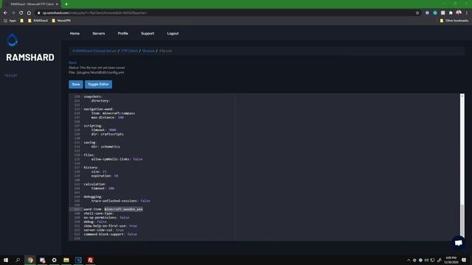Click the shell-save-type line
472x265 pixels.
(x=98, y=213)
